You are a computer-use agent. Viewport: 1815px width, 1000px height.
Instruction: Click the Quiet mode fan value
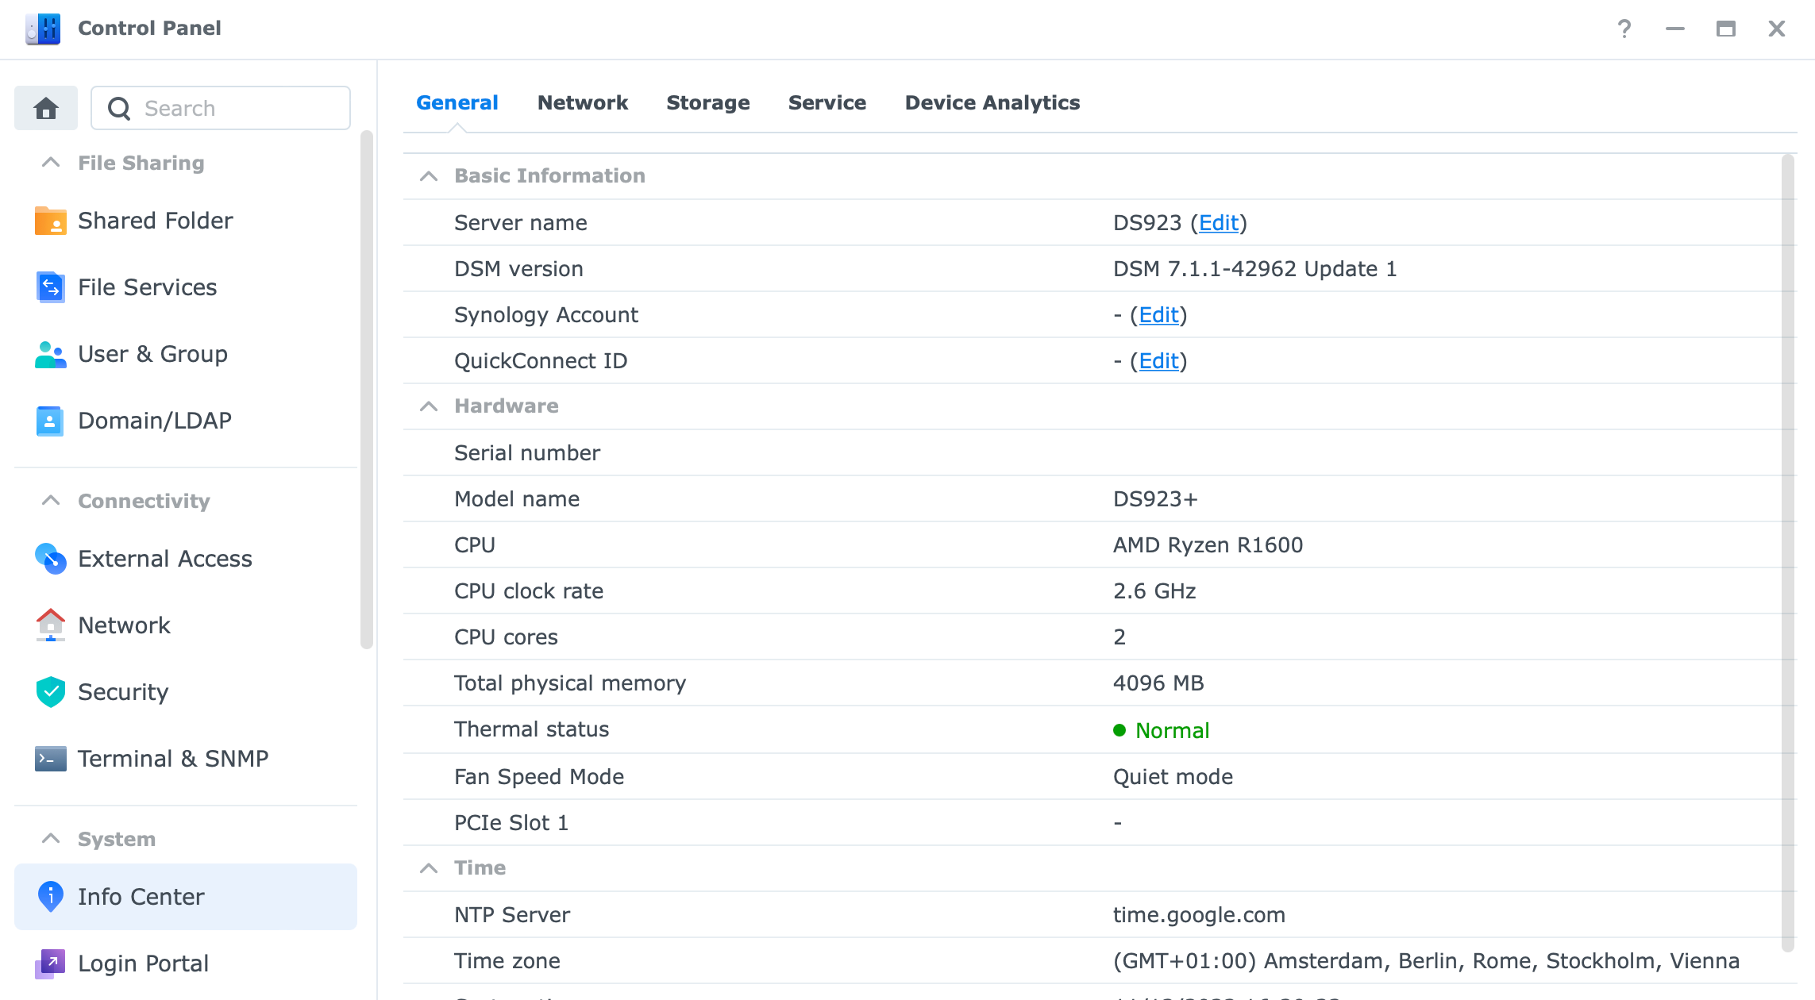pos(1173,777)
